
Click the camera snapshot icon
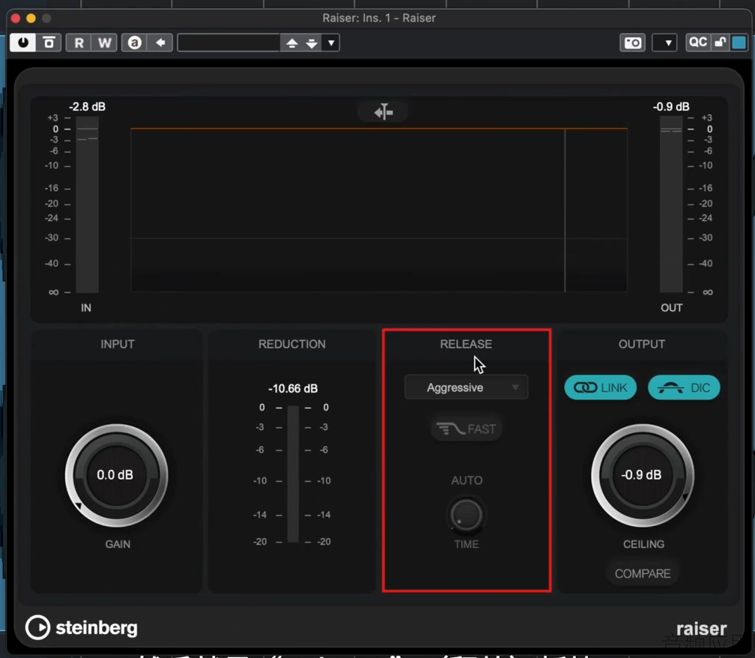(632, 43)
